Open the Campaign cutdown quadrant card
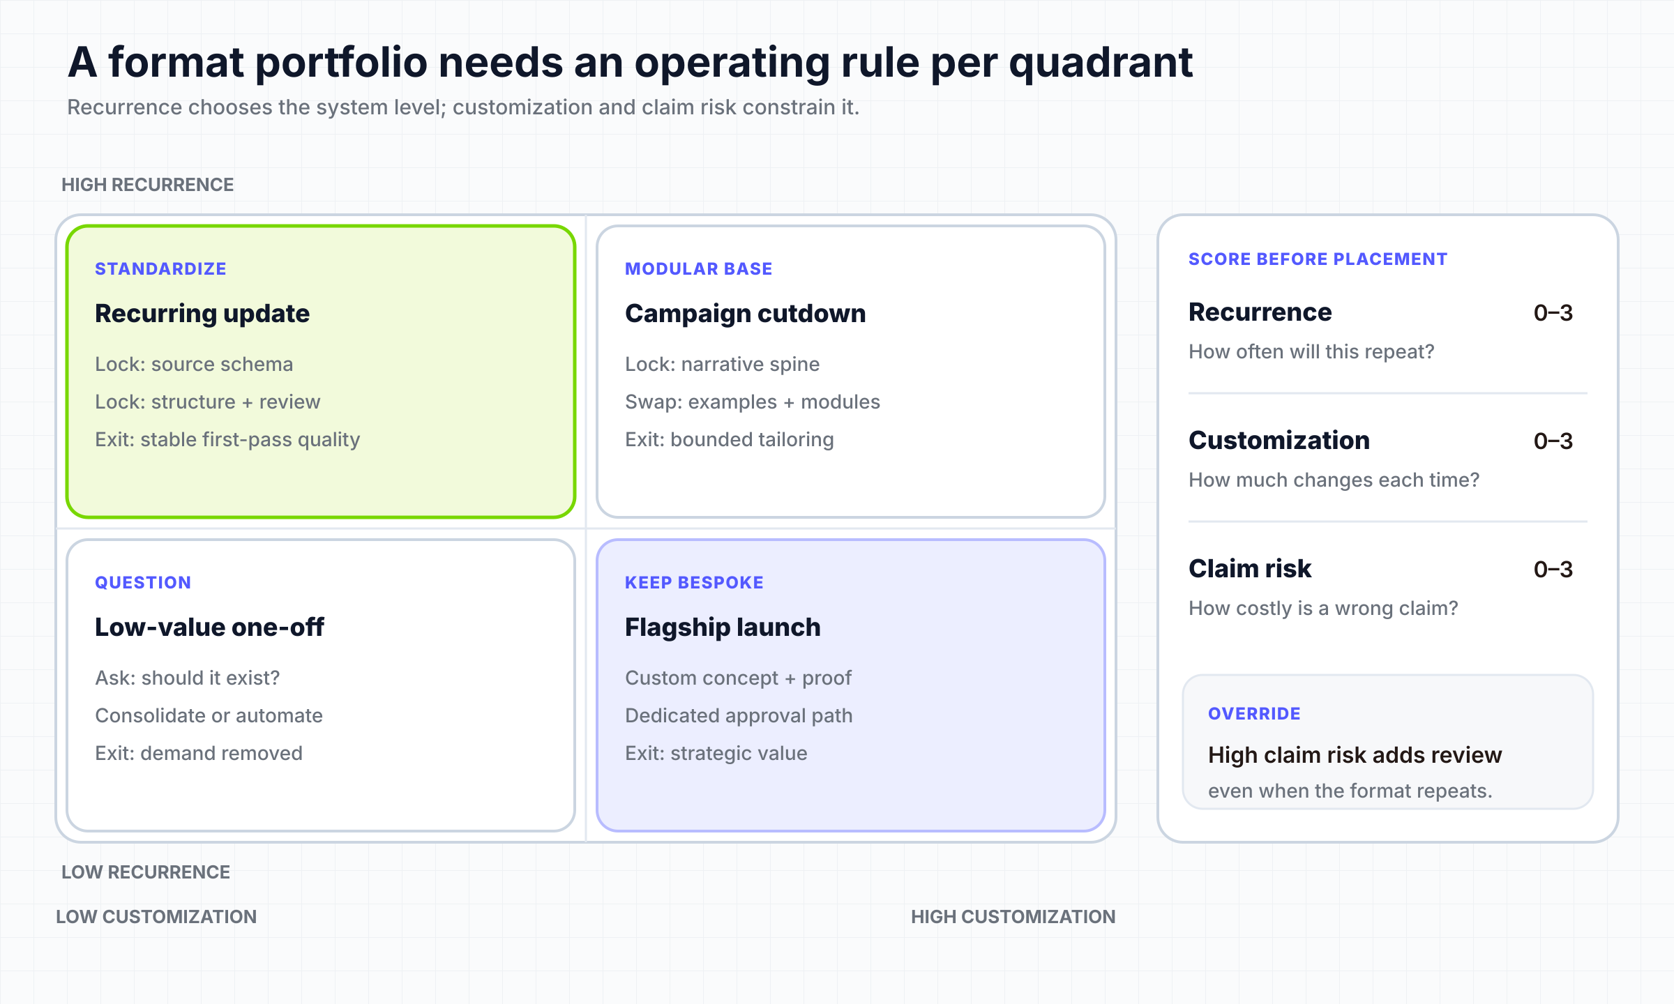The image size is (1674, 1004). point(851,372)
